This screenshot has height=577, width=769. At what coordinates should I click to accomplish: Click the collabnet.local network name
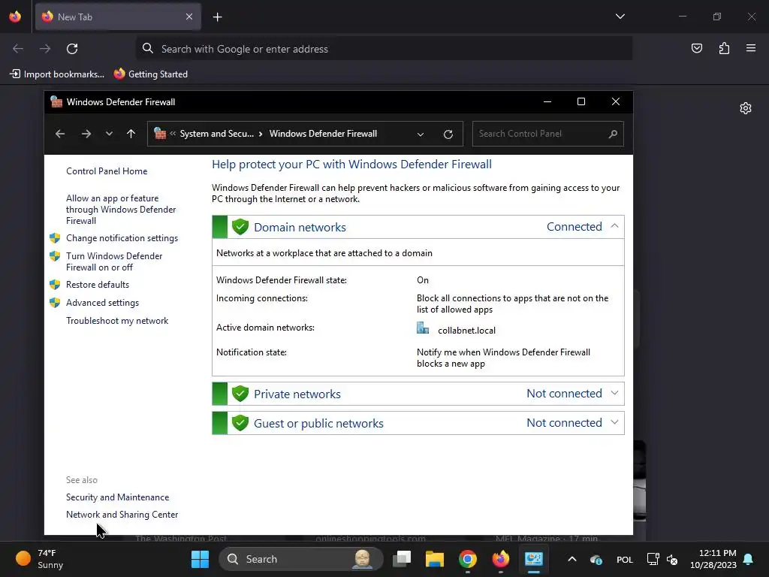tap(466, 331)
